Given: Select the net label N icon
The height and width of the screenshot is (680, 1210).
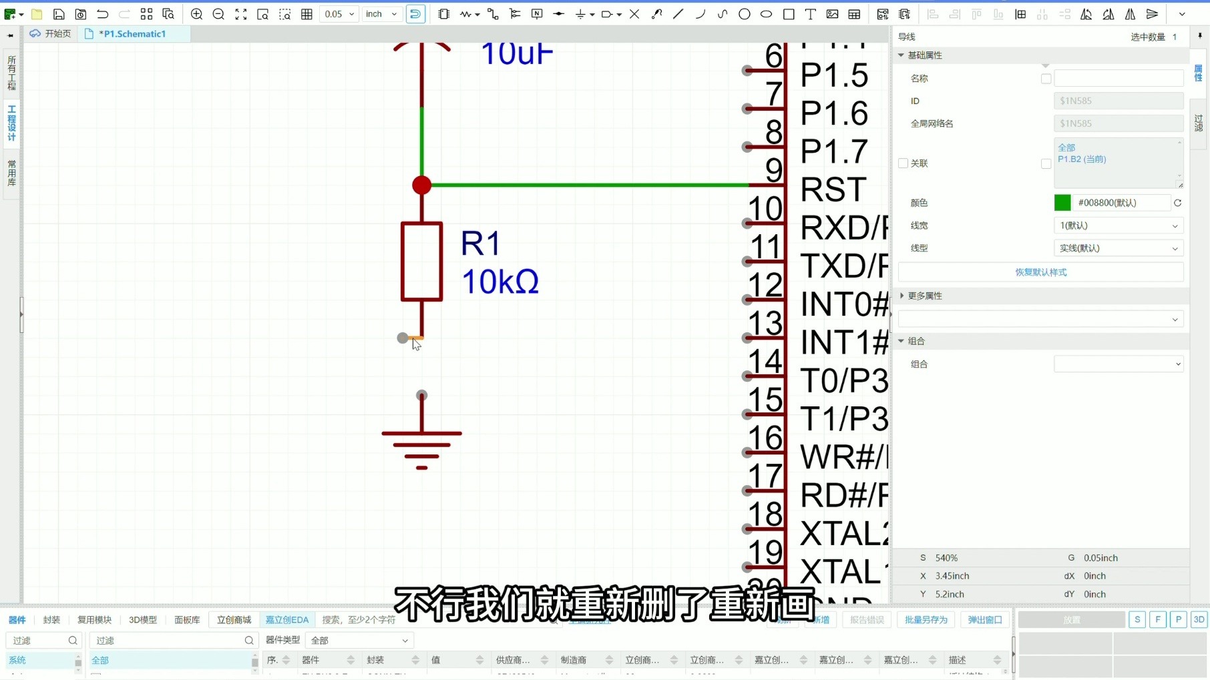Looking at the screenshot, I should tap(537, 14).
